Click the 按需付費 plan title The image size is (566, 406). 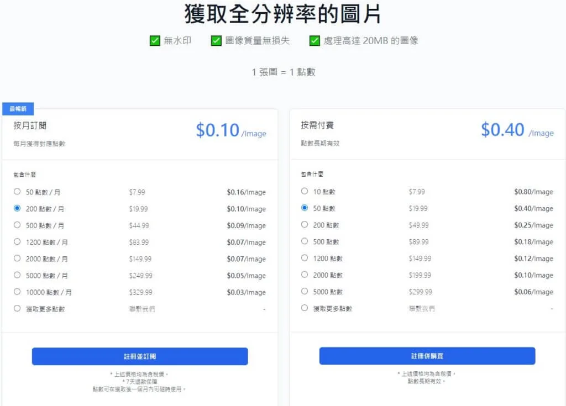point(317,125)
